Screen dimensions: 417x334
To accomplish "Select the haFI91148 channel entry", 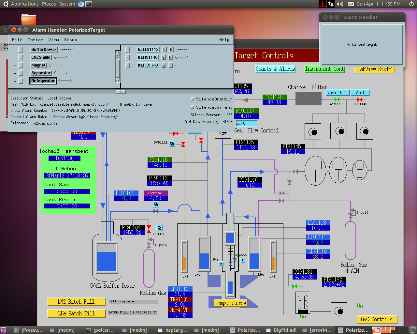I will pyautogui.click(x=148, y=57).
